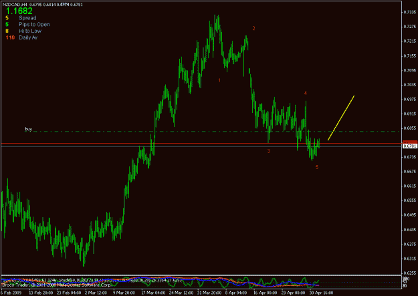Screen dimensions: 418x296
Task: Select the red wave label 5 below the candles
Action: pyautogui.click(x=317, y=167)
